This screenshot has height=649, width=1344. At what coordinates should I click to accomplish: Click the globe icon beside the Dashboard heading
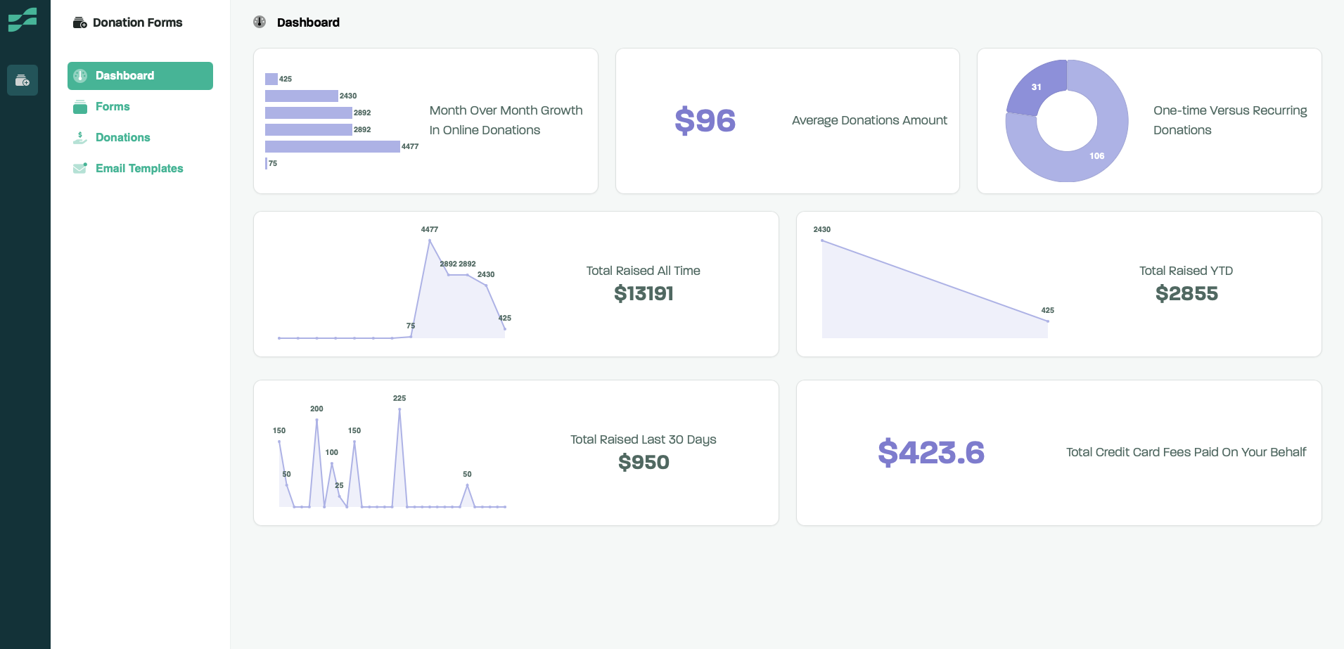tap(260, 22)
